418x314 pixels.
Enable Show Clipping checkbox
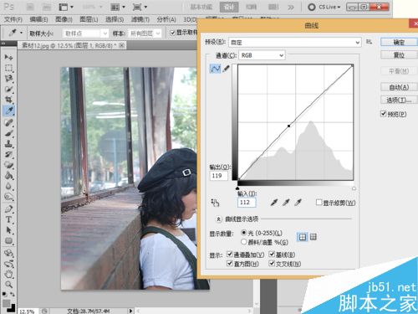tap(319, 202)
